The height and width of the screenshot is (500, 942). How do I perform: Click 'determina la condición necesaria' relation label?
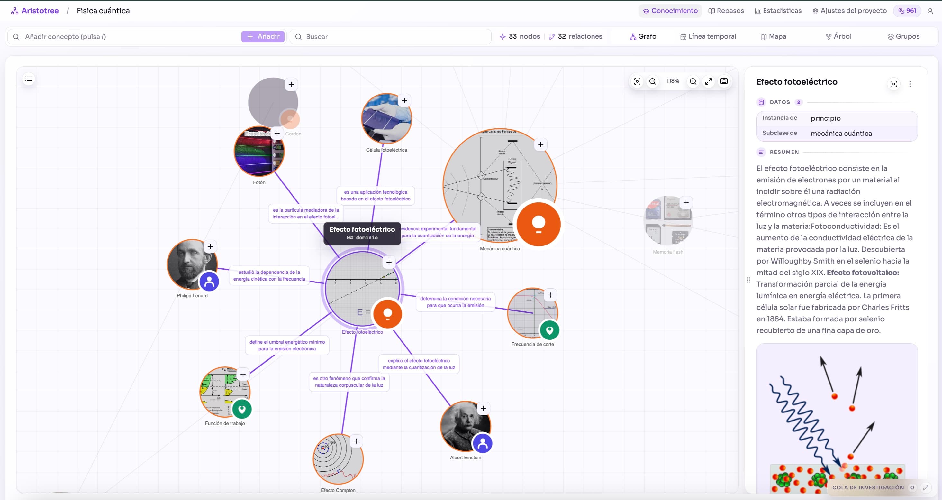coord(455,302)
